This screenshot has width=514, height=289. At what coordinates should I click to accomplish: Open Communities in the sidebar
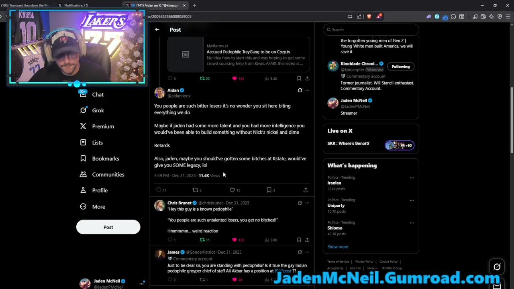pos(102,175)
